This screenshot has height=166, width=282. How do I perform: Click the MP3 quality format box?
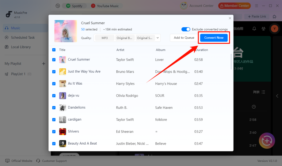click(x=105, y=38)
